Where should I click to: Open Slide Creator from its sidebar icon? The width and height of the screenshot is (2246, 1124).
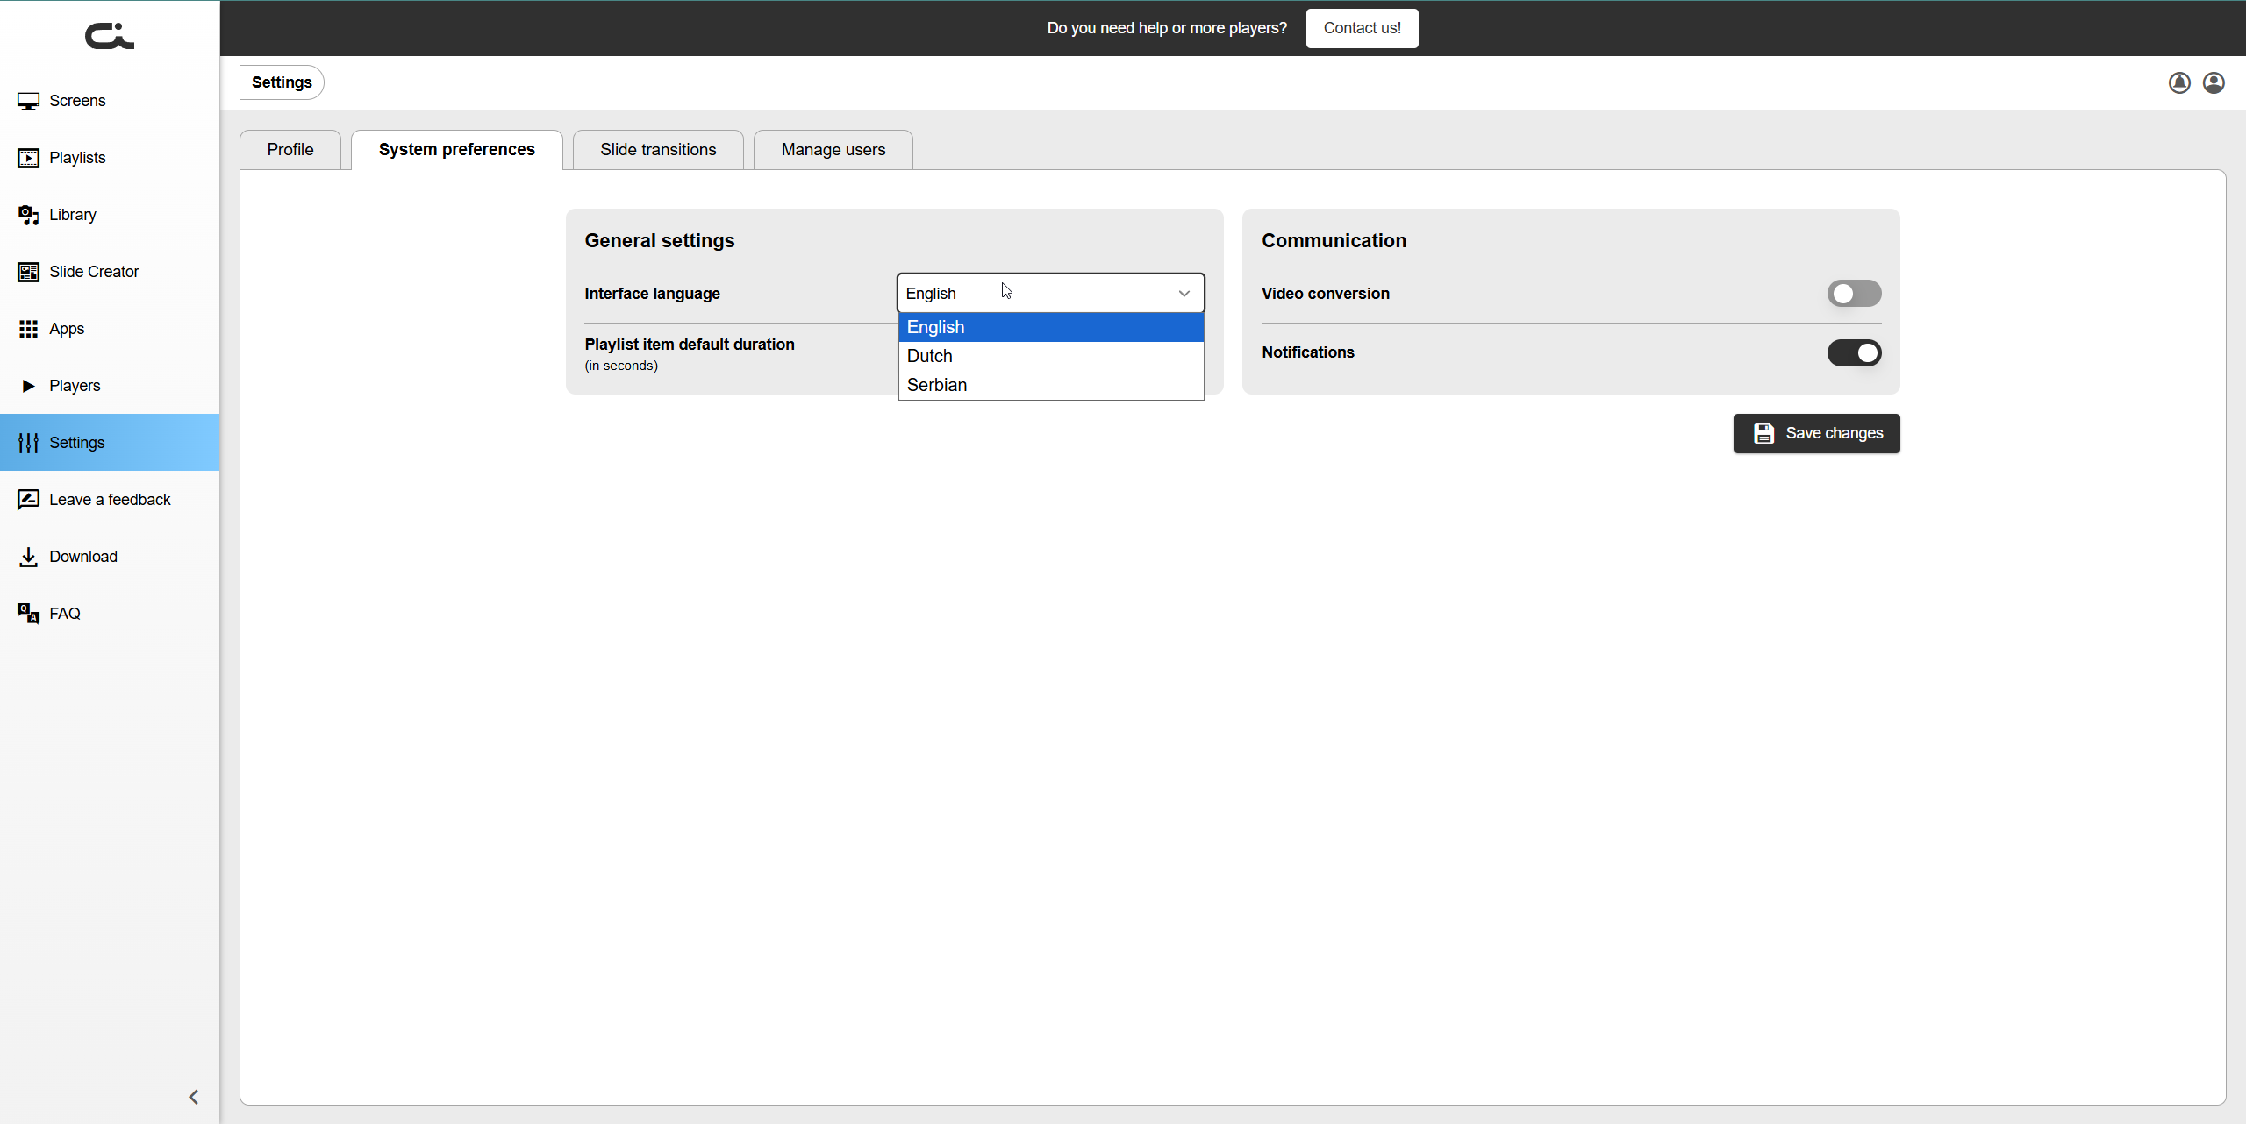click(28, 272)
